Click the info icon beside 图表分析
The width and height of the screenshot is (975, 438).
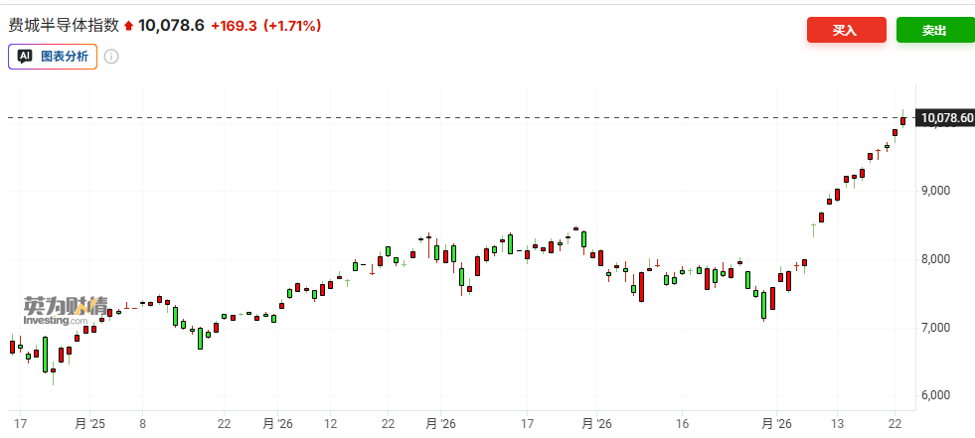click(111, 57)
